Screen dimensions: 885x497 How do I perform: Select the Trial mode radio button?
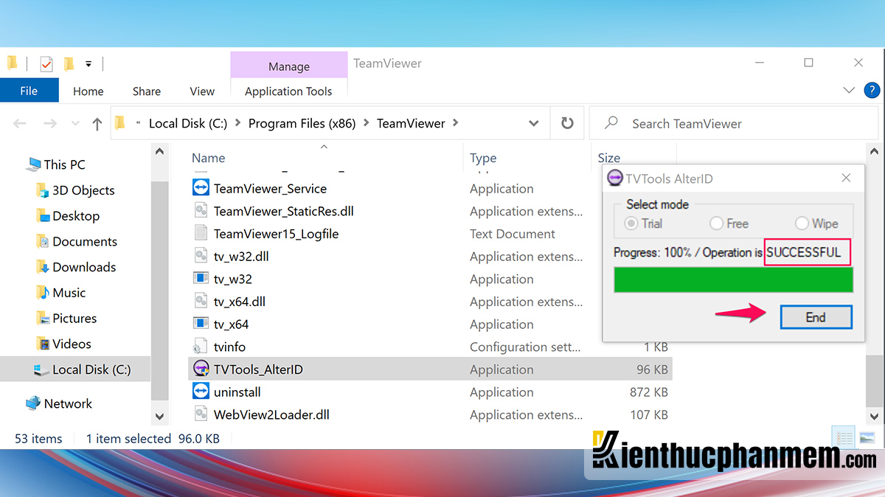click(x=631, y=223)
